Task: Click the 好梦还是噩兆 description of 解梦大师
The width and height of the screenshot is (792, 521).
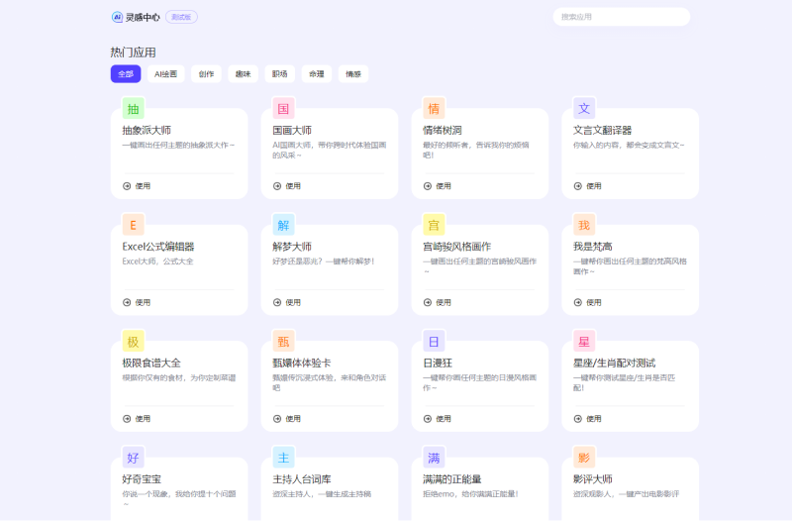Action: click(324, 261)
